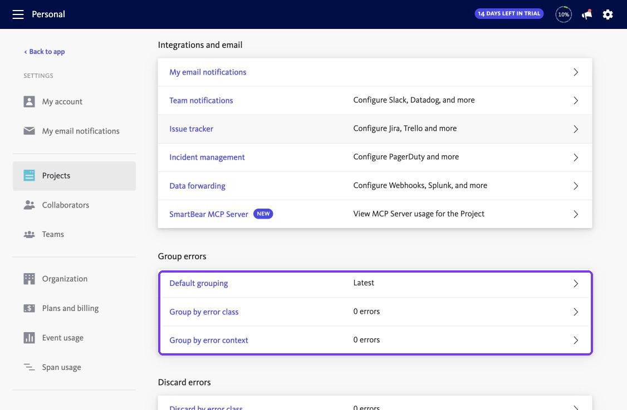
Task: Click the 10% setup progress circle
Action: tap(564, 14)
